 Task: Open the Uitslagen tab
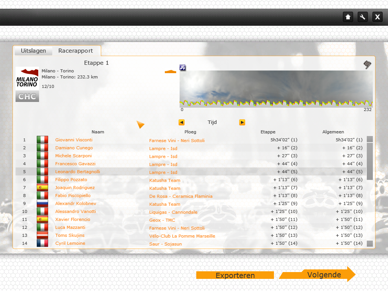coord(33,51)
